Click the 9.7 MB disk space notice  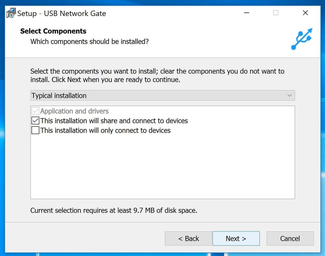coord(114,210)
